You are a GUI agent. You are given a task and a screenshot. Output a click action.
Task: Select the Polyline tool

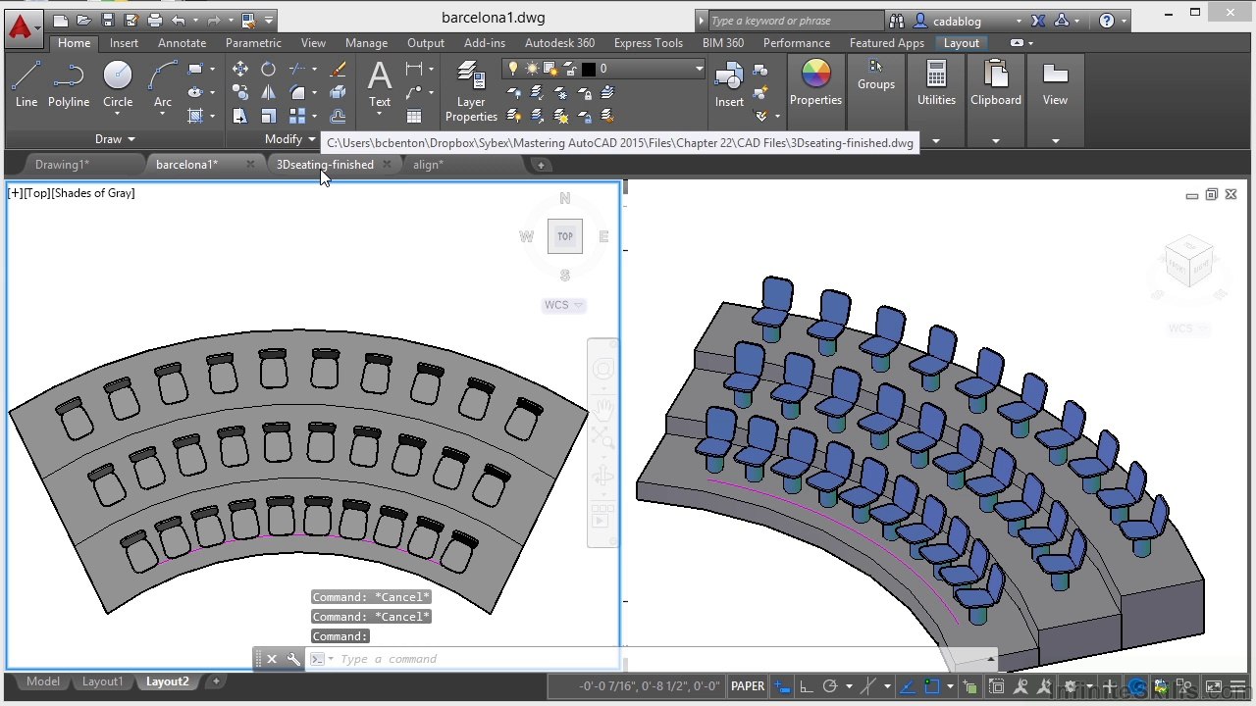[69, 83]
